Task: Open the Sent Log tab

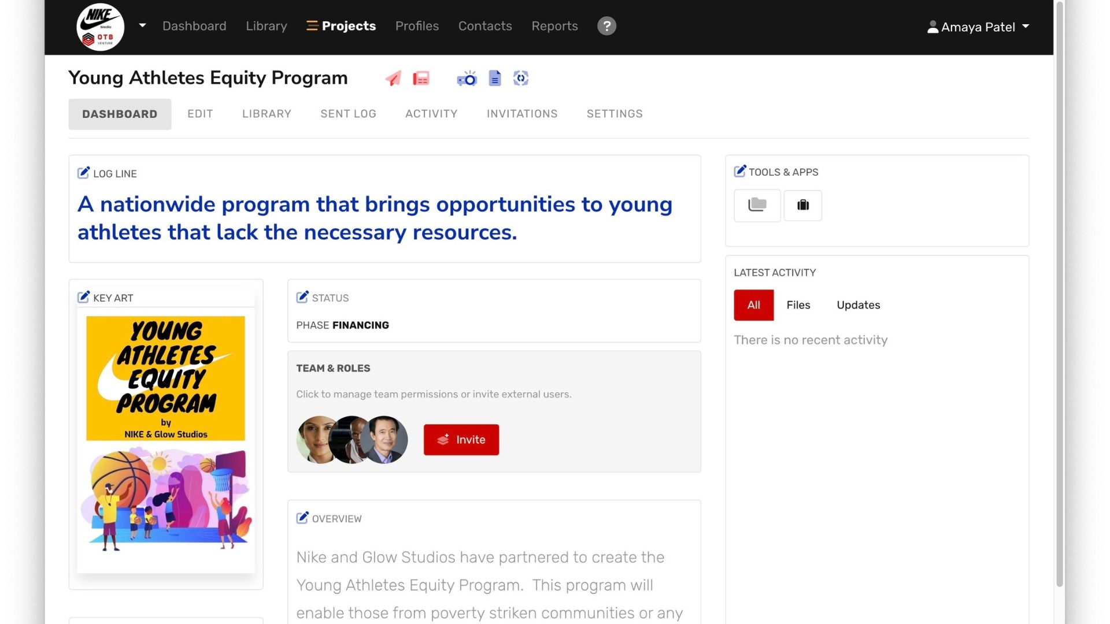Action: [x=348, y=114]
